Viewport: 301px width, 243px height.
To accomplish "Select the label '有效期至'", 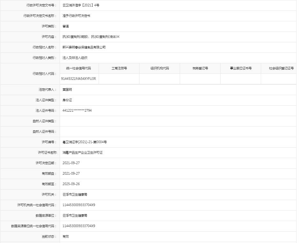I will (x=49, y=184).
